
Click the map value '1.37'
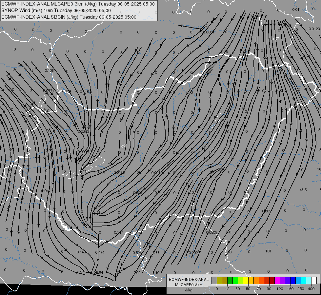[x=84, y=112]
